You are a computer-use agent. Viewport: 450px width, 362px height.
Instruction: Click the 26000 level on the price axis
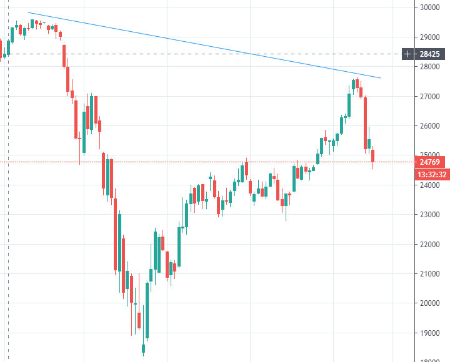pyautogui.click(x=429, y=126)
